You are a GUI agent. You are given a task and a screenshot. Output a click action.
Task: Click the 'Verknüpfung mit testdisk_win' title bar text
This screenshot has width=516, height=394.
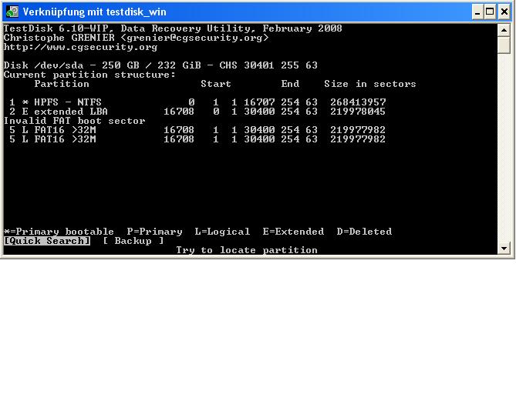click(x=94, y=12)
